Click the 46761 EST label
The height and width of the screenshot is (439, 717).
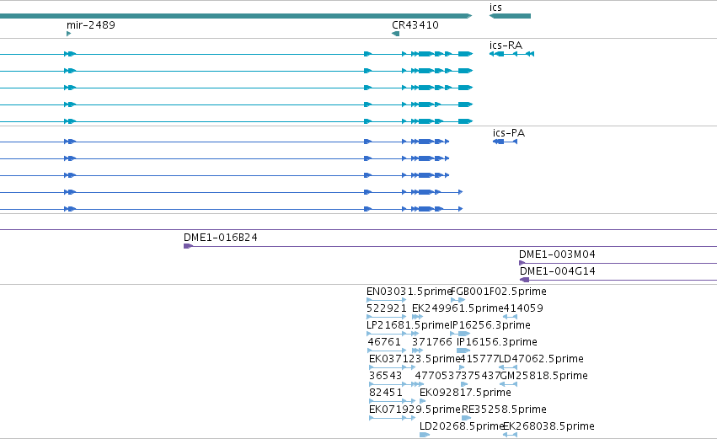pyautogui.click(x=384, y=342)
